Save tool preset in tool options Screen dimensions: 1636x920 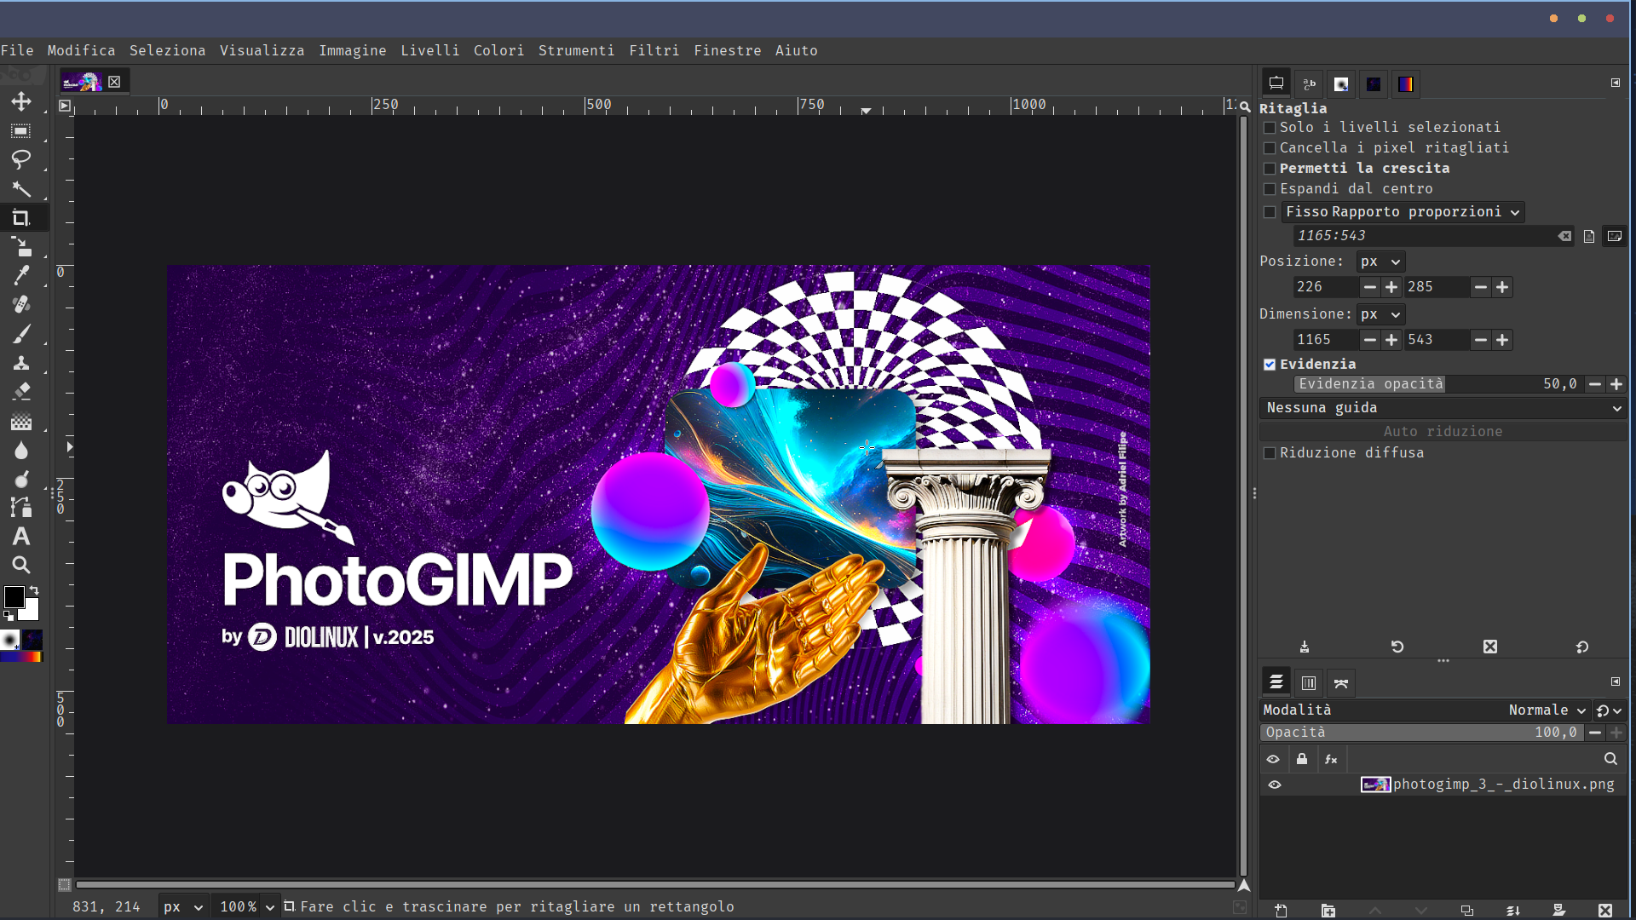coord(1305,647)
